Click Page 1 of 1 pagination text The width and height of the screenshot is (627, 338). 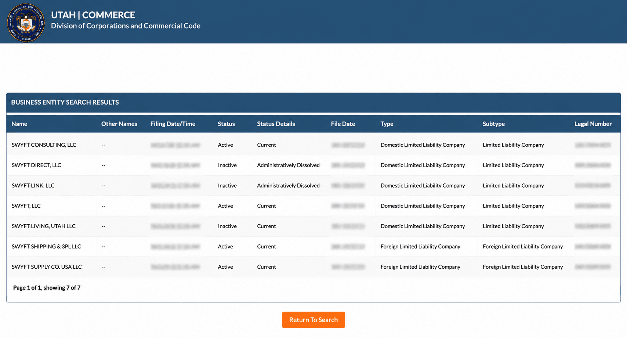click(x=47, y=288)
